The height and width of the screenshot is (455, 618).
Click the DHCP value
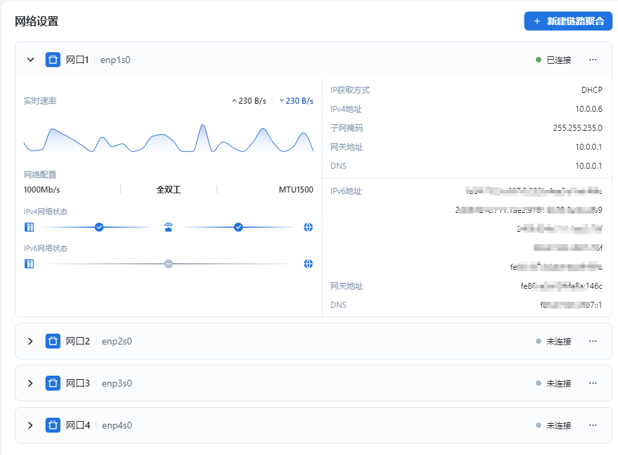coord(592,90)
